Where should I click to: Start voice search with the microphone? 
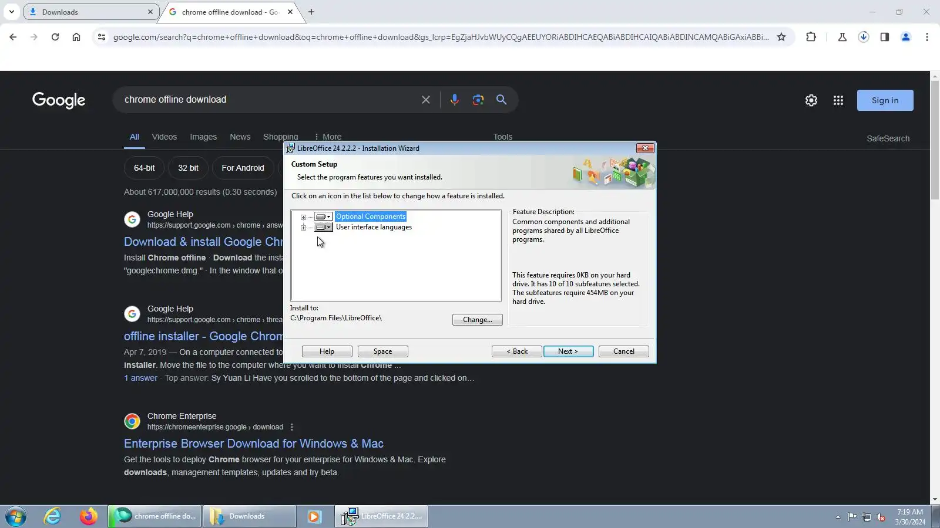[x=454, y=100]
